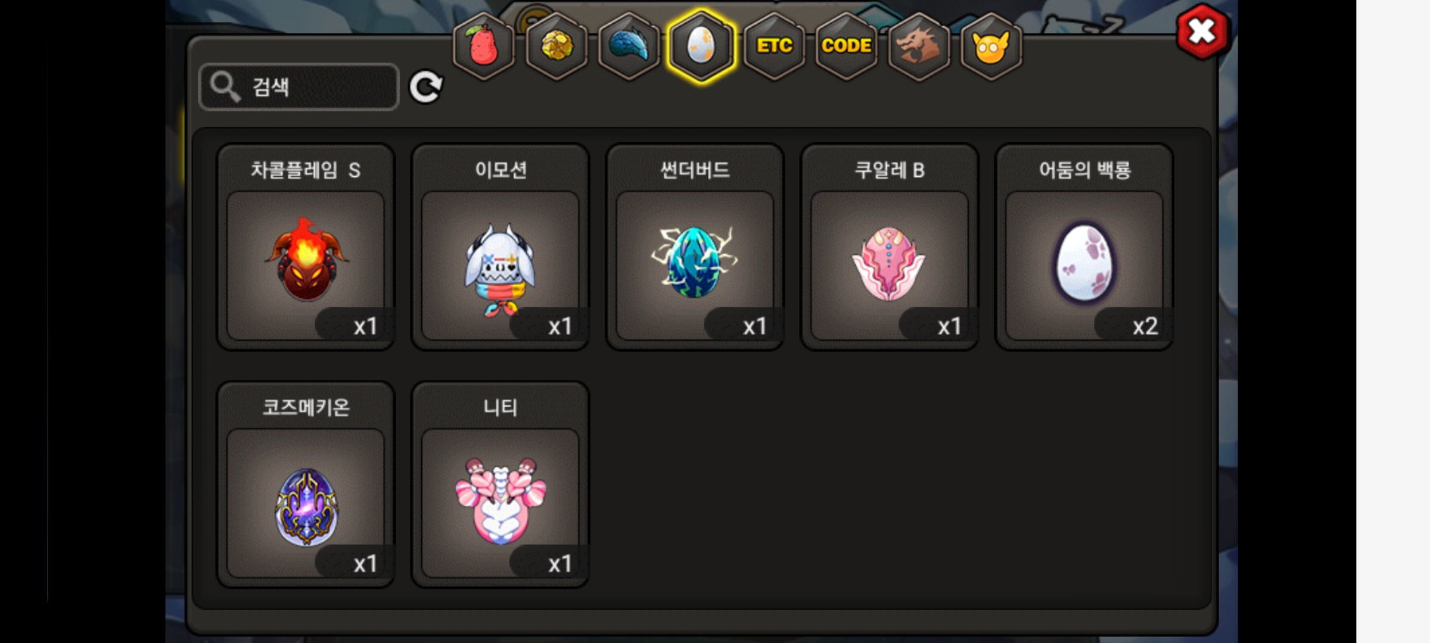
Task: Choose the 코즈메키온 purple cosmic egg
Action: (x=306, y=485)
